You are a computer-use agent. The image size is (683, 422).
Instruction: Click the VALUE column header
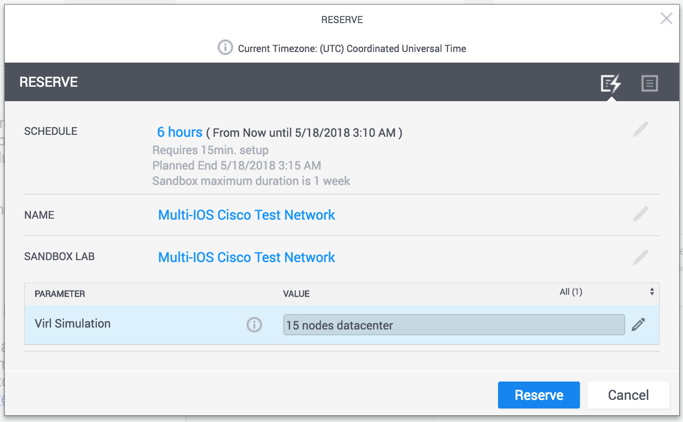[296, 294]
